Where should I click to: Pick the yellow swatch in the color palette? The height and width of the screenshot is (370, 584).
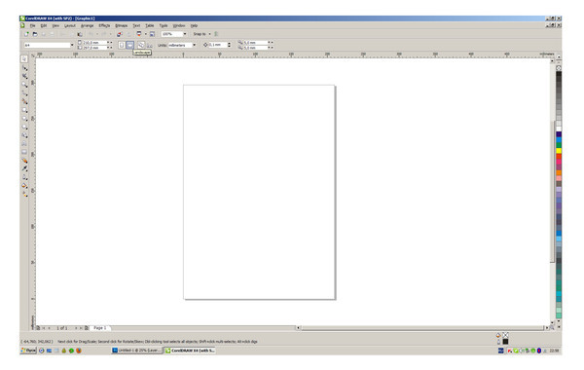pyautogui.click(x=559, y=151)
